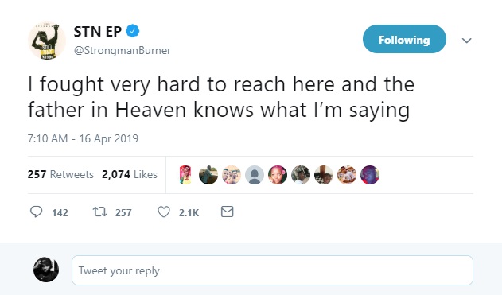This screenshot has height=295, width=502.
Task: Retweet using the arrows icon
Action: 100,212
